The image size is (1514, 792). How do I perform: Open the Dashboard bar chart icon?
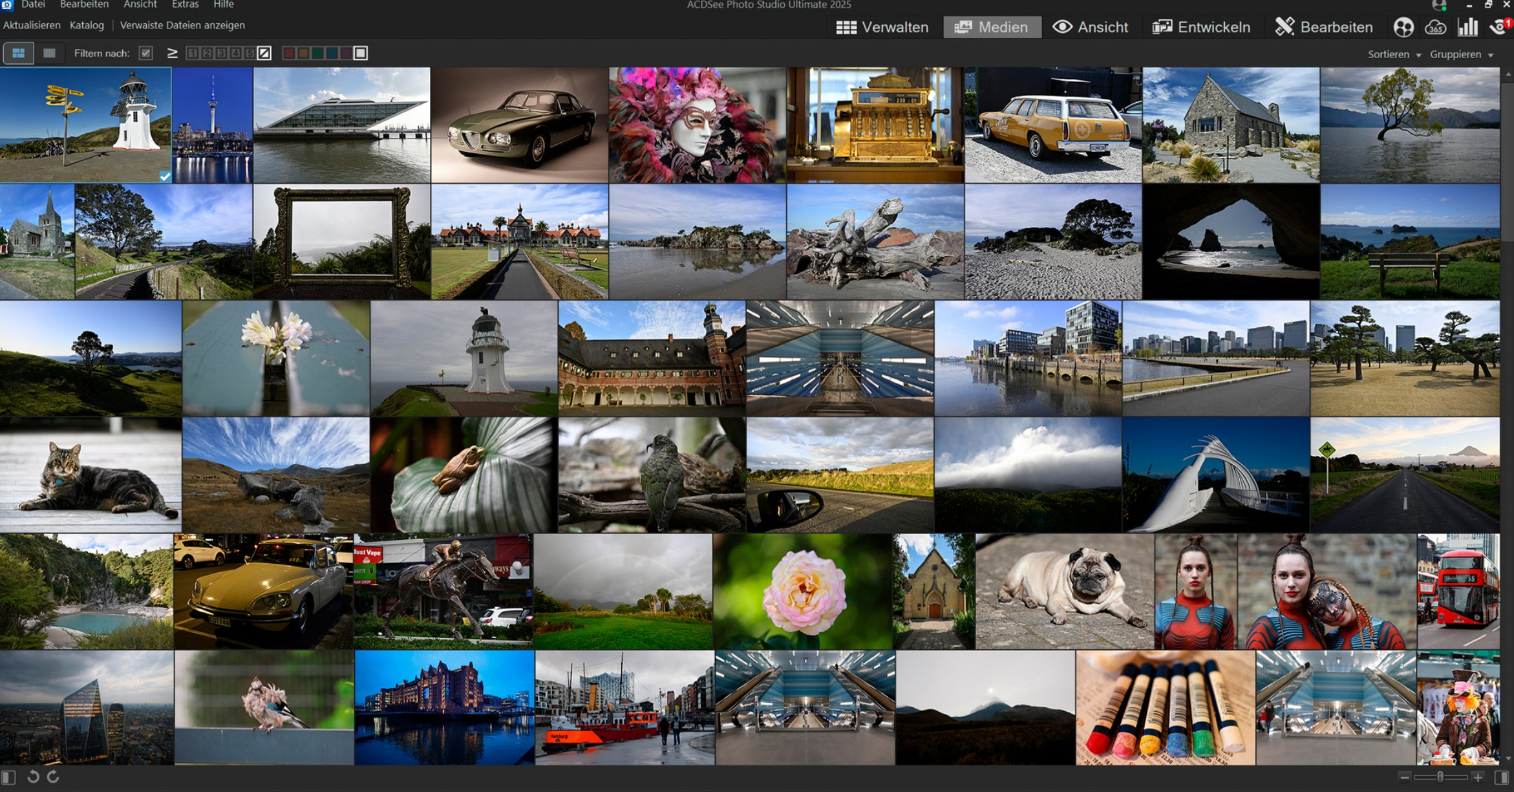tap(1468, 27)
